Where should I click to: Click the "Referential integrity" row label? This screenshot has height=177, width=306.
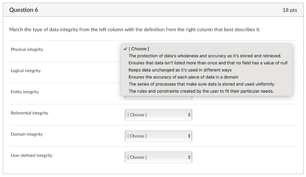click(x=29, y=113)
